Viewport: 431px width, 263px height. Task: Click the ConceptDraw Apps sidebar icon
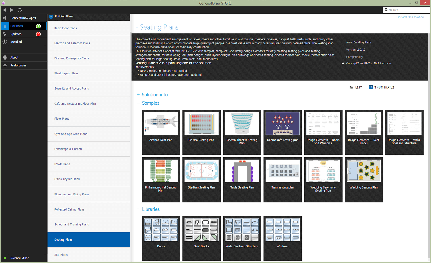click(5, 18)
